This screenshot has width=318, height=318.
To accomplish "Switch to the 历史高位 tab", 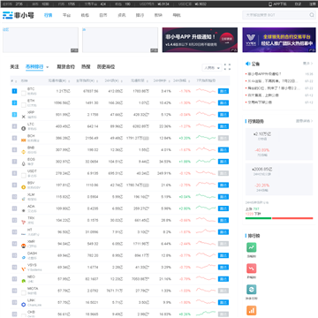I will point(106,67).
